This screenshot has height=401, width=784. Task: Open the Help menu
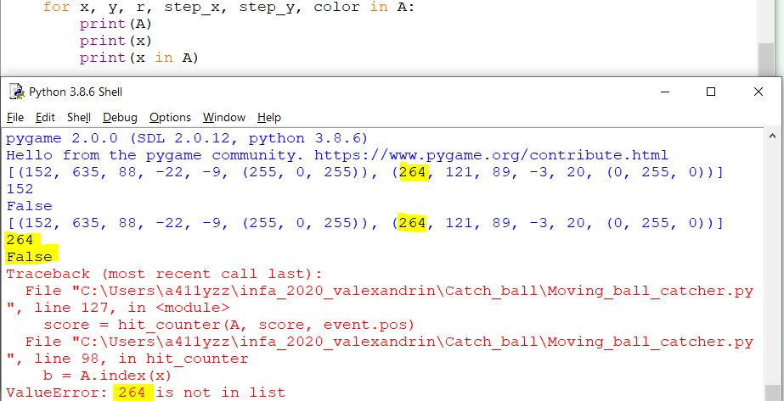(x=269, y=117)
